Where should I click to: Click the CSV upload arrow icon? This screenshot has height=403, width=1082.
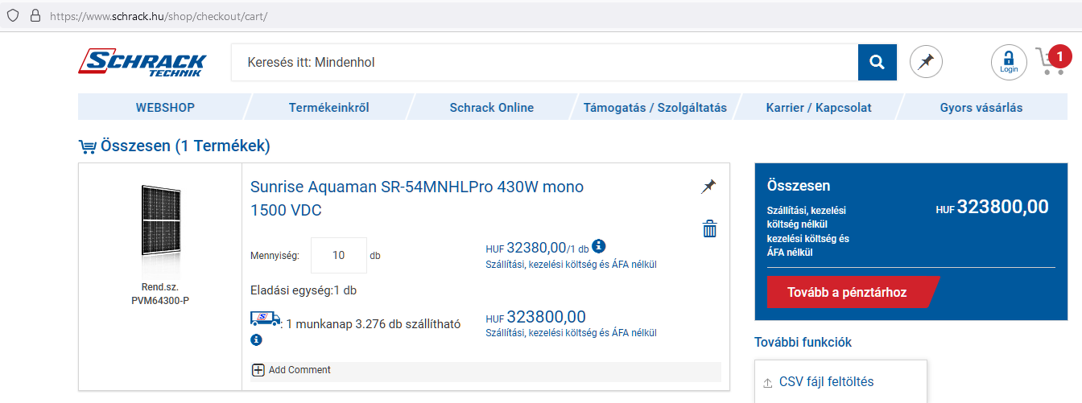pos(767,382)
